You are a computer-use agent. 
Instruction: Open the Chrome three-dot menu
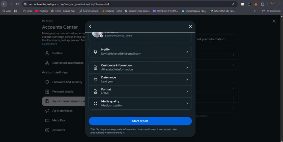tap(279, 4)
